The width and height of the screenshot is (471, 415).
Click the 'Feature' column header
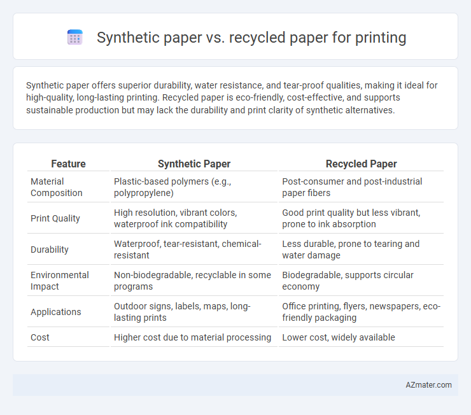[x=68, y=164]
